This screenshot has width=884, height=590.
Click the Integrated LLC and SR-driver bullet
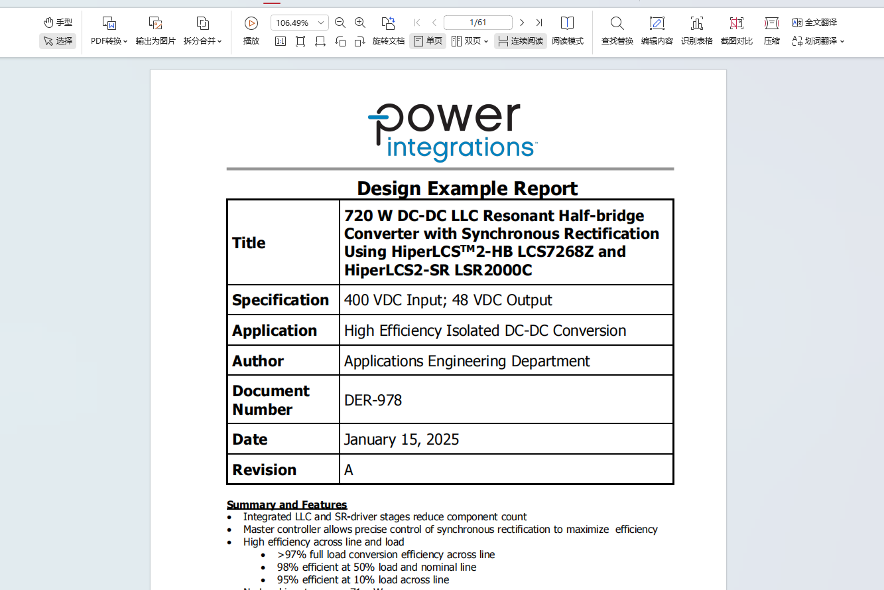[x=385, y=516]
